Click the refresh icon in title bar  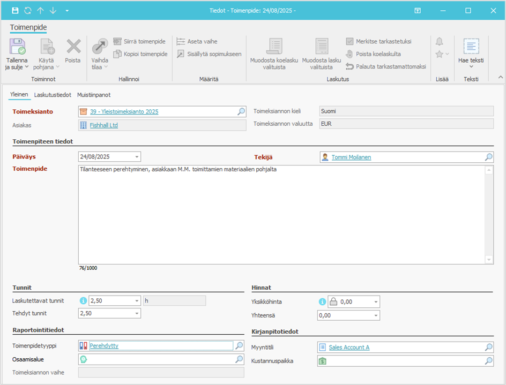(27, 11)
